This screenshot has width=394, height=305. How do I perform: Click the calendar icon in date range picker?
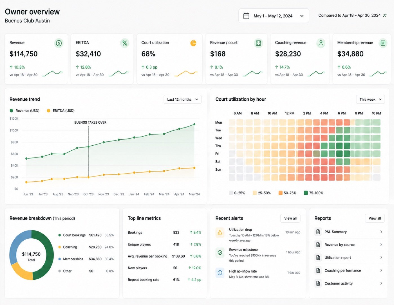pos(246,16)
